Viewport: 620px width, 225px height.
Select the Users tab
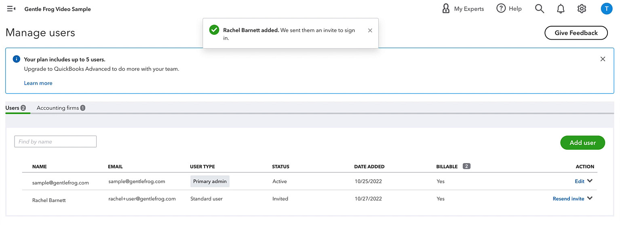[x=16, y=108]
